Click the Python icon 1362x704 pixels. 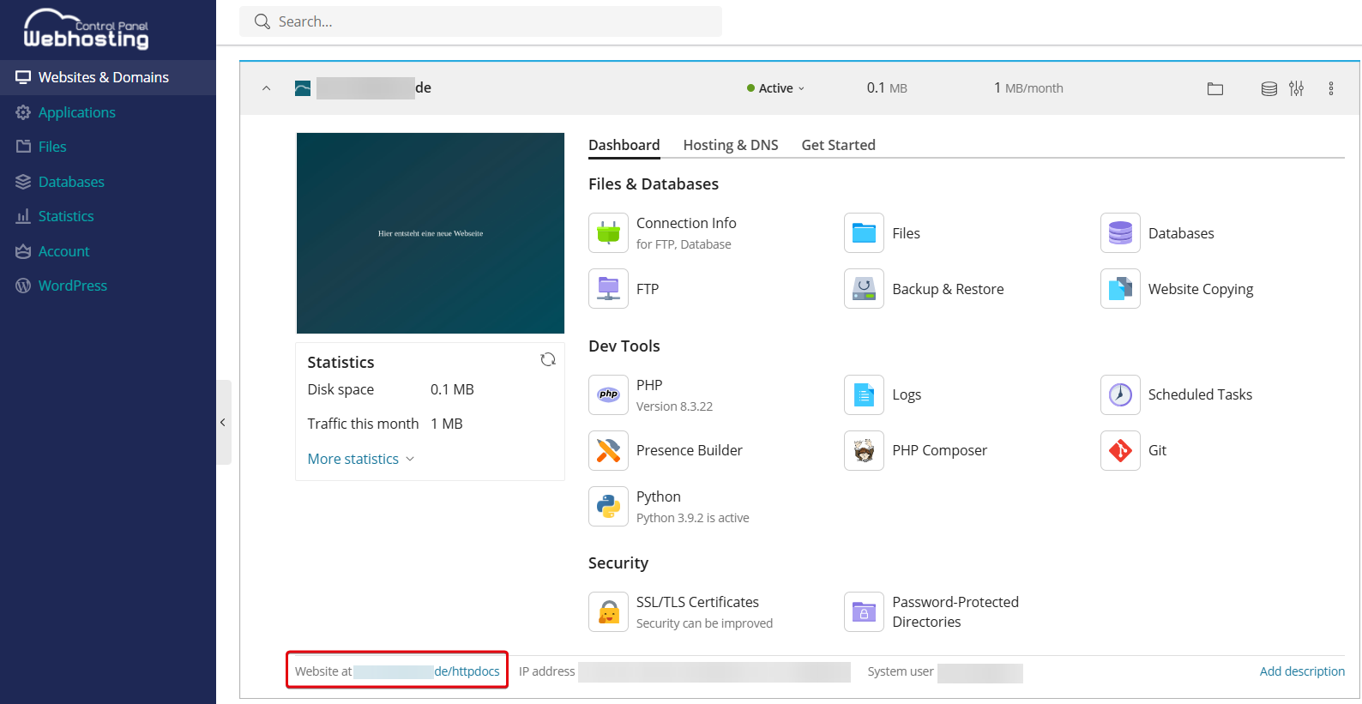click(608, 507)
